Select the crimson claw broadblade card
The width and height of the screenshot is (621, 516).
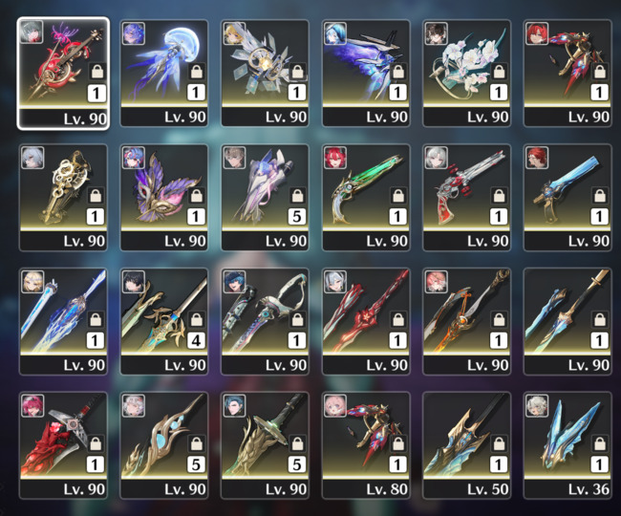63,445
